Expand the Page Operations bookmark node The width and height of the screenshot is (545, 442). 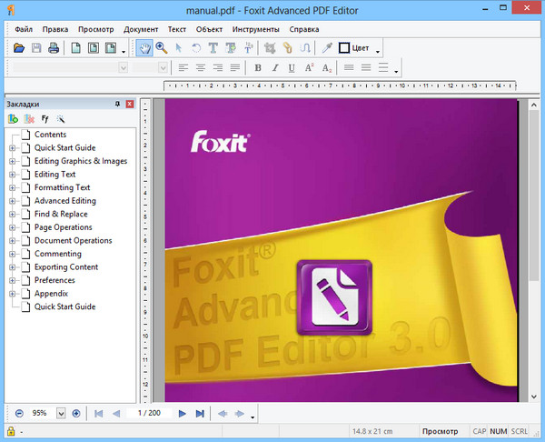click(x=13, y=227)
